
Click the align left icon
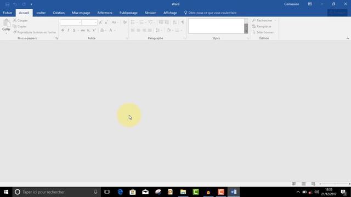(x=133, y=30)
